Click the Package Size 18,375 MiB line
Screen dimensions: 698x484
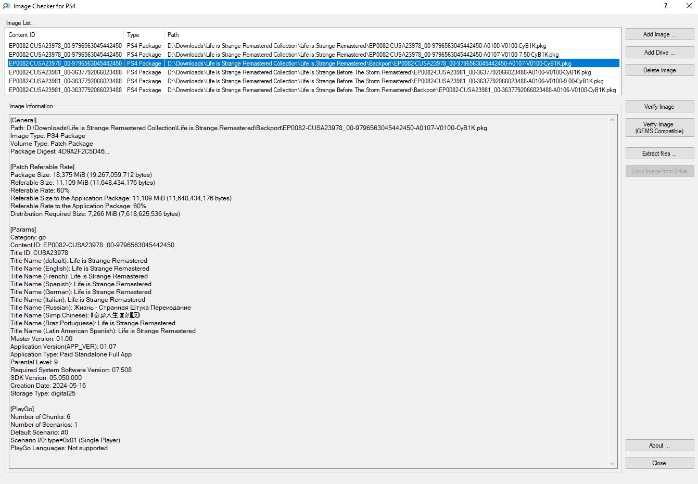pyautogui.click(x=81, y=175)
